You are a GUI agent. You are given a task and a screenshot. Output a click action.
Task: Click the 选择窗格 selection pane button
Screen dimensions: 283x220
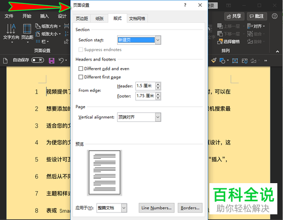229,41
